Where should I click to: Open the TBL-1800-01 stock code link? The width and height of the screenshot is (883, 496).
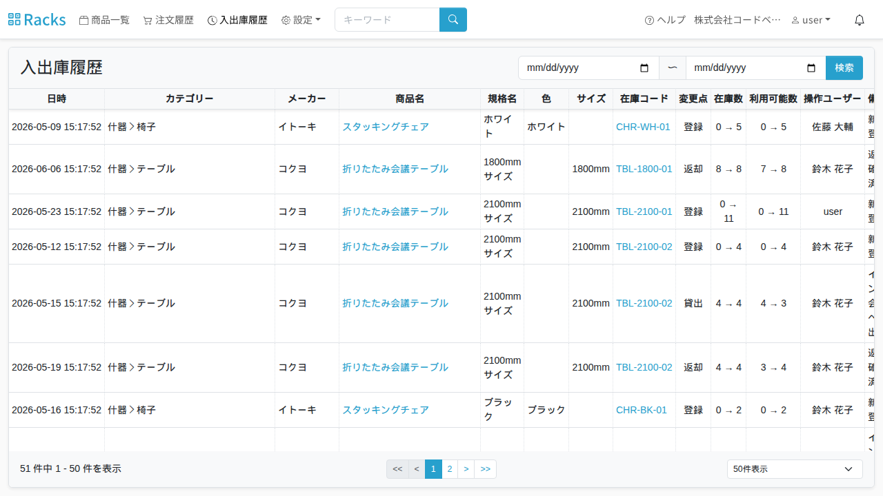click(644, 169)
